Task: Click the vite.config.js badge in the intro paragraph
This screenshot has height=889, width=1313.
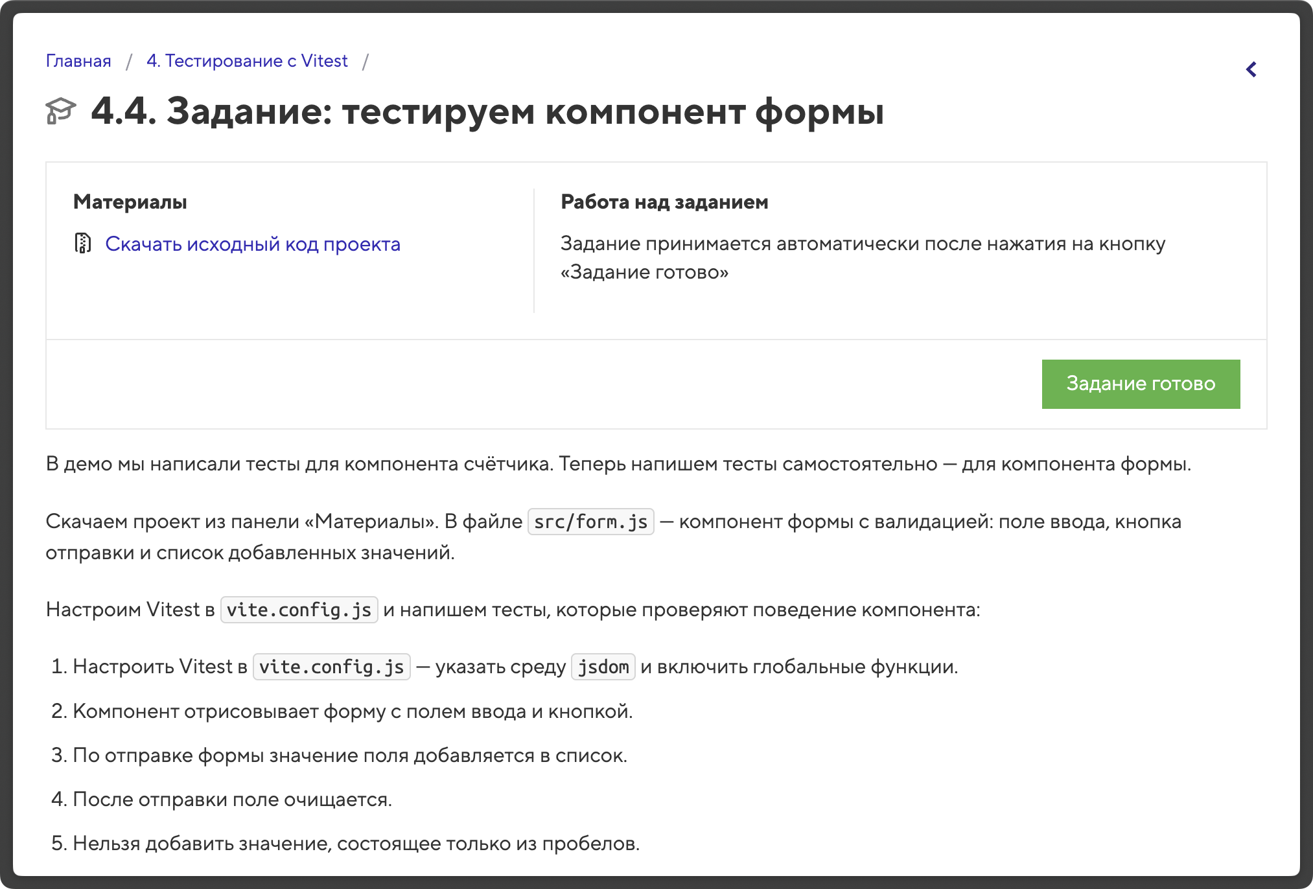Action: coord(299,609)
